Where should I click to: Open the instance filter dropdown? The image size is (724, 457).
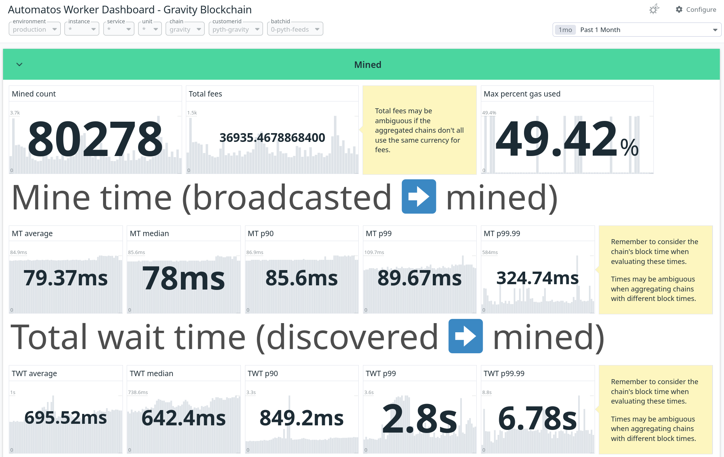[x=82, y=29]
